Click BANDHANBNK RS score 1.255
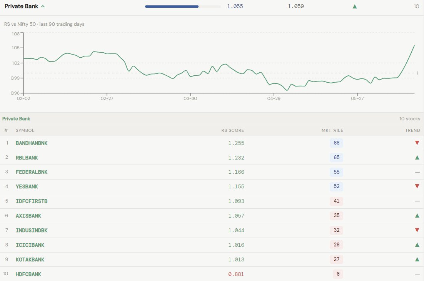Image resolution: width=424 pixels, height=281 pixels. (x=236, y=143)
